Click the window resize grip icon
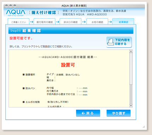Screen dimensions: 152x135 coord(144,127)
